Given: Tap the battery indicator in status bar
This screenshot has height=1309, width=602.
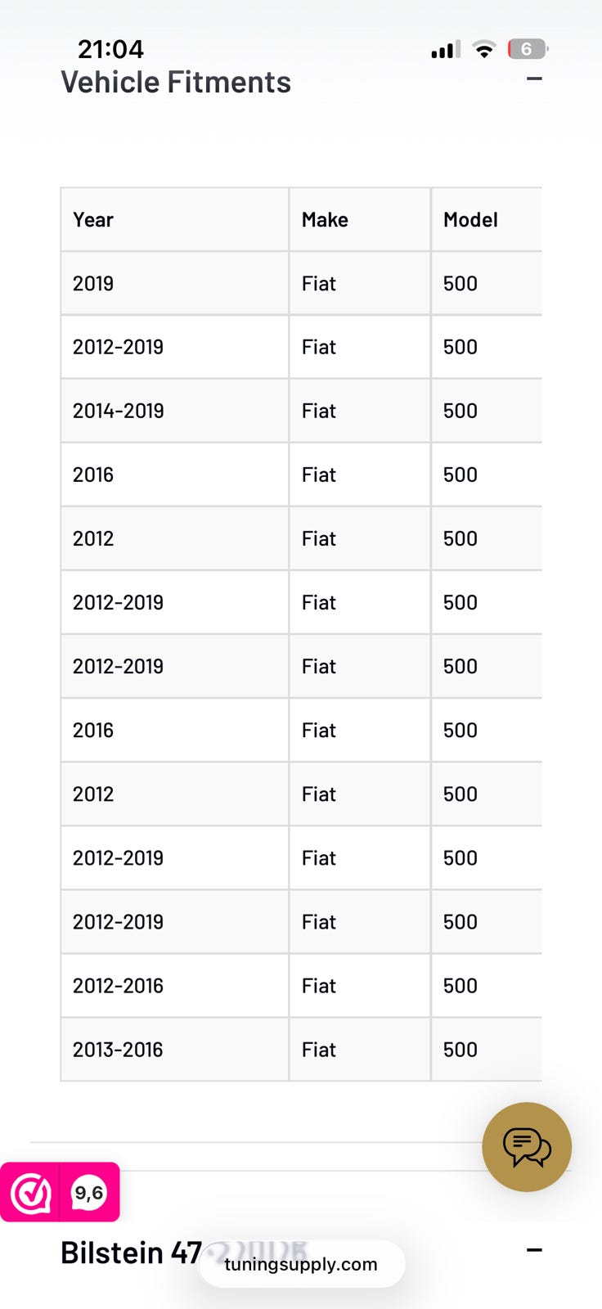Looking at the screenshot, I should 527,49.
